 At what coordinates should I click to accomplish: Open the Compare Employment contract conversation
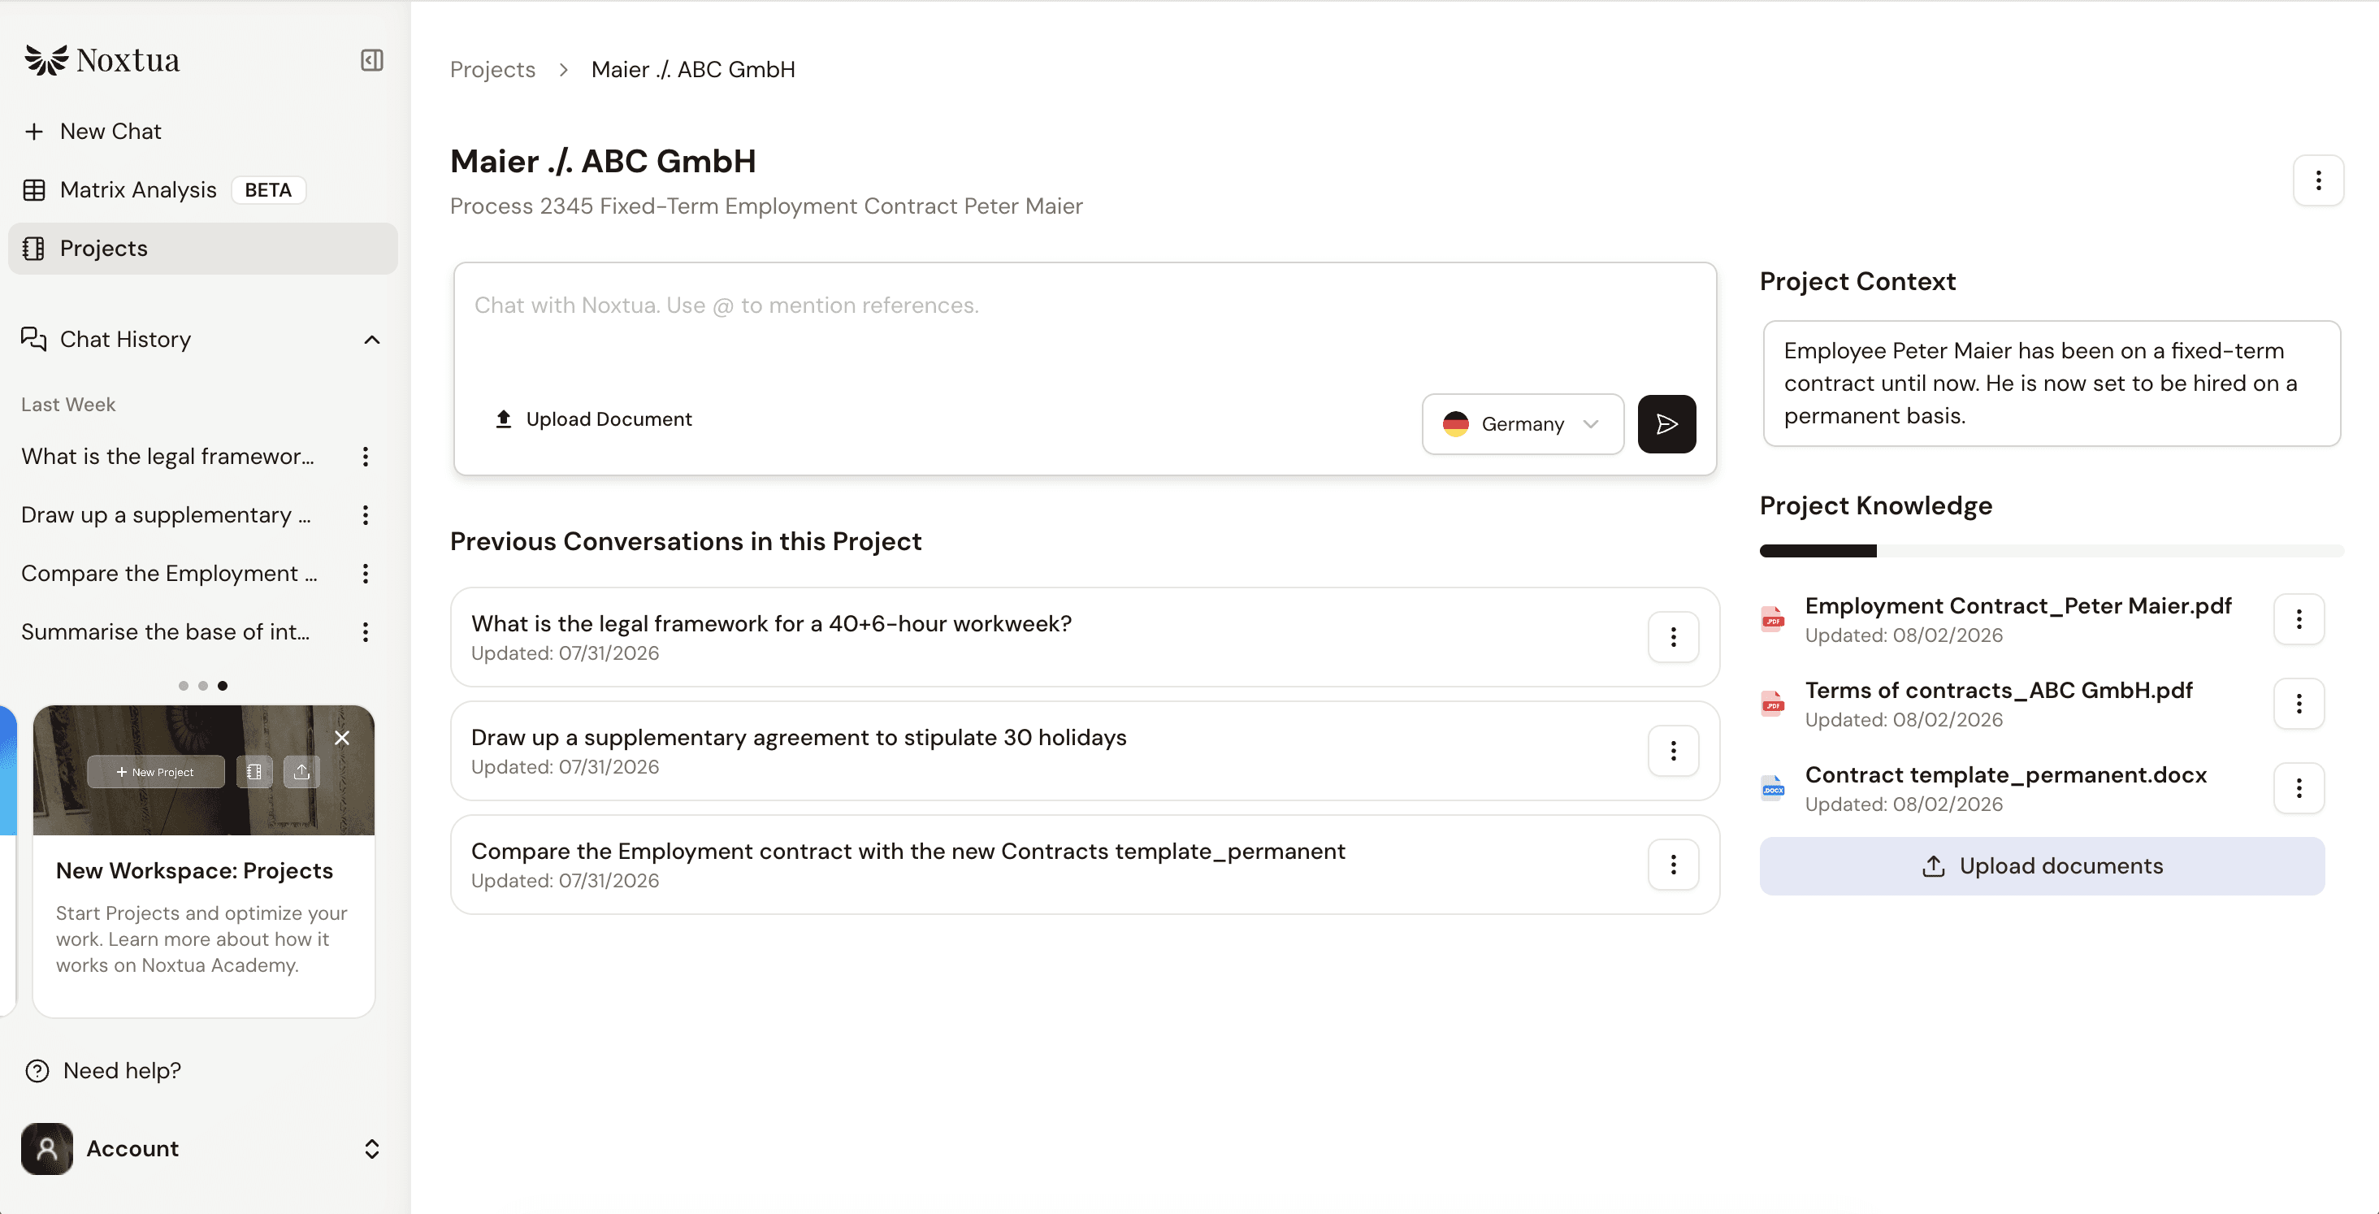click(1084, 865)
